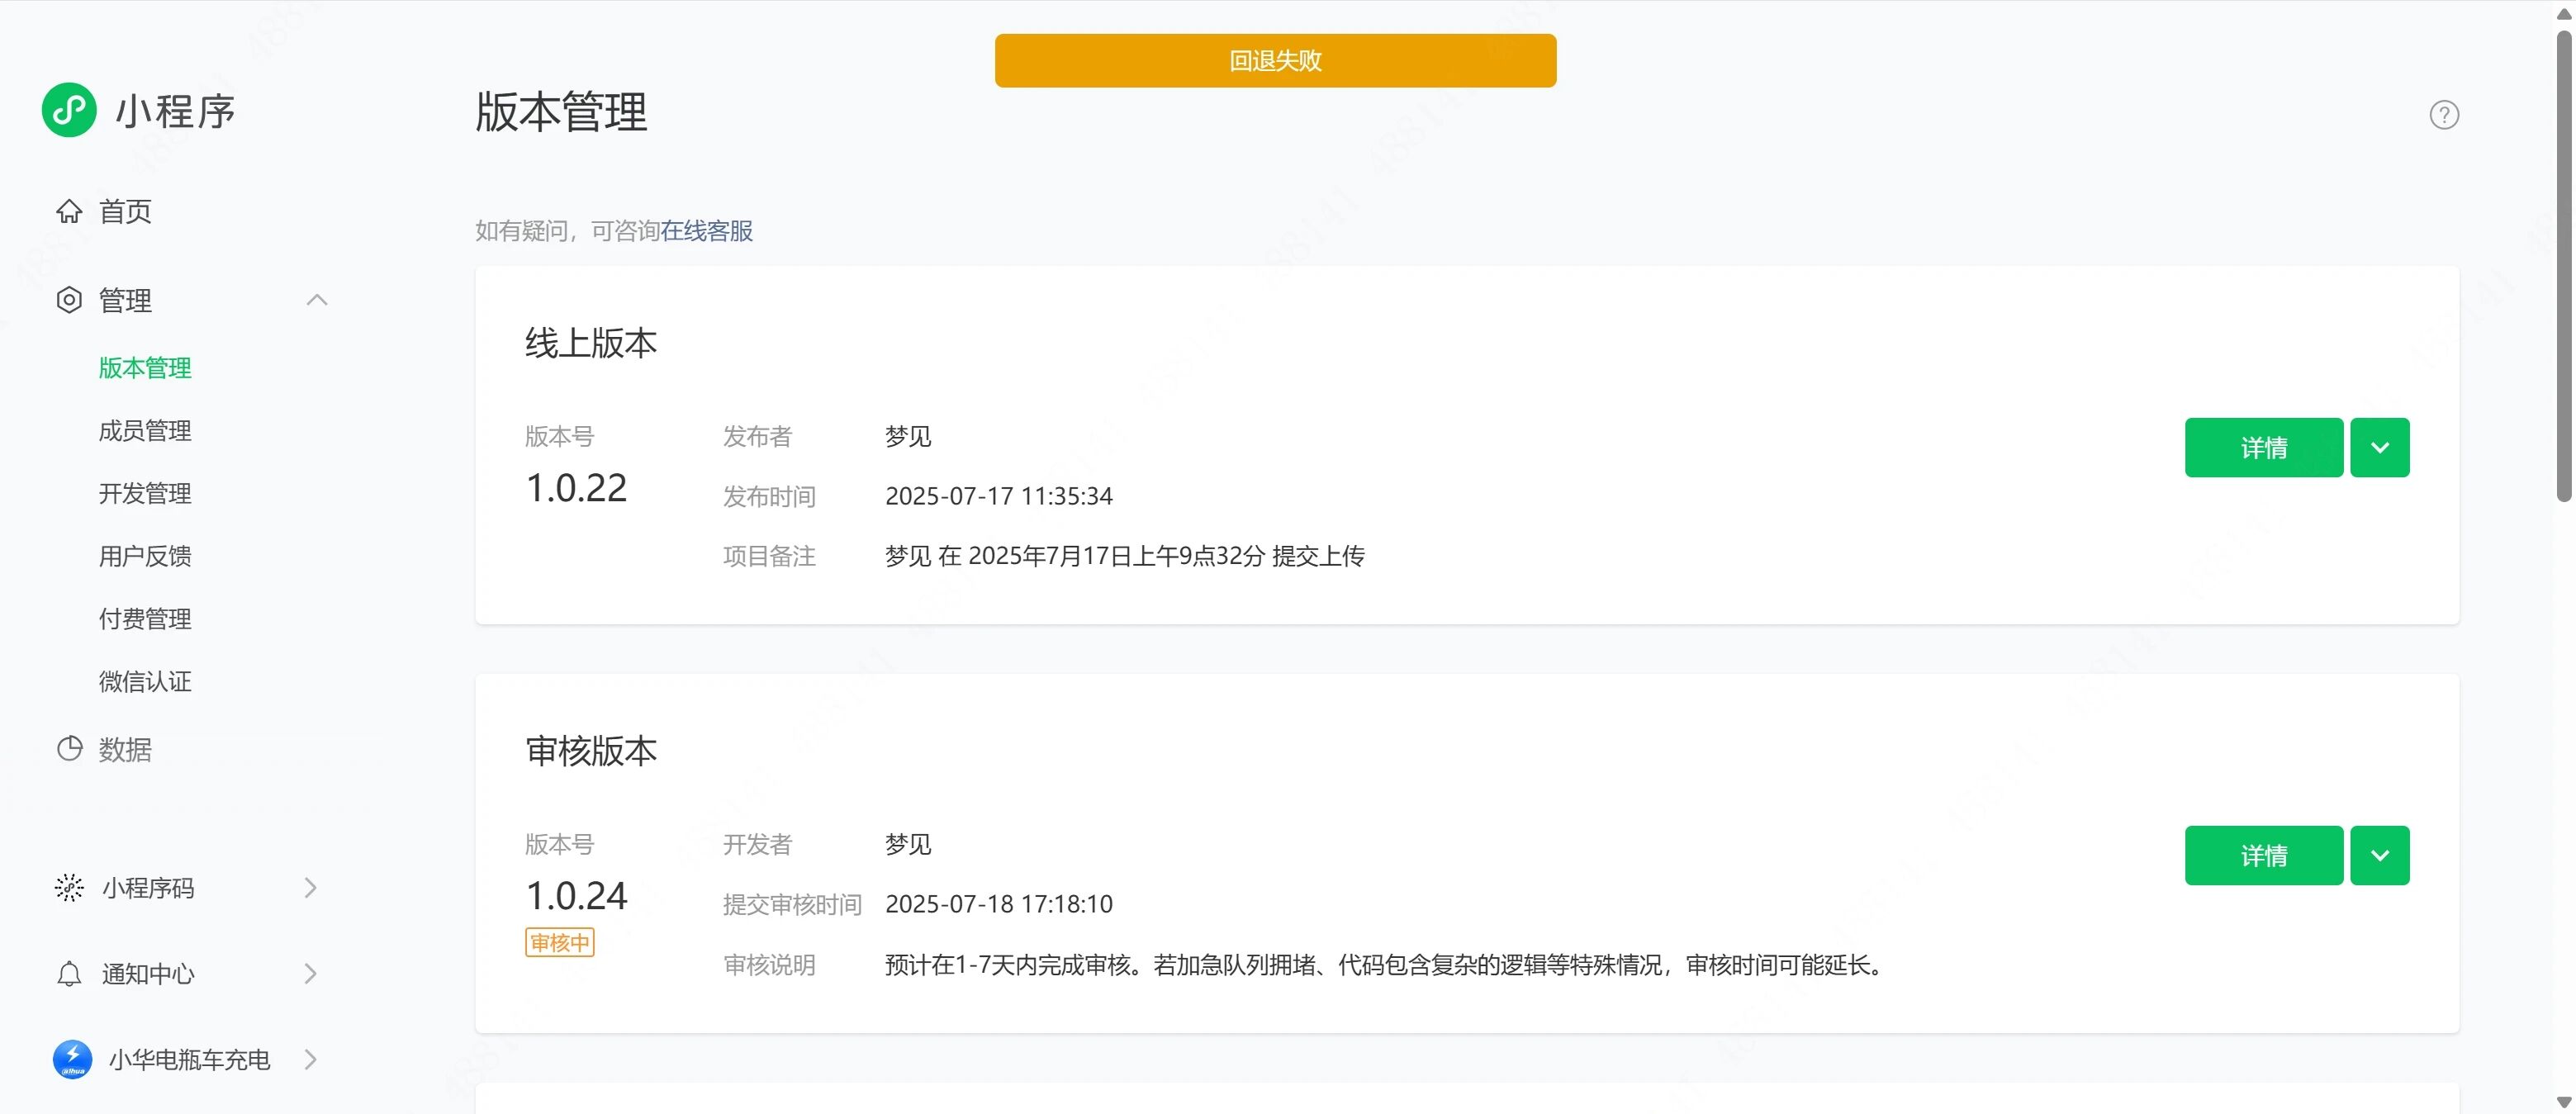Expand the 小华电瓶车充电 account arrow
This screenshot has height=1114, width=2576.
pyautogui.click(x=311, y=1059)
